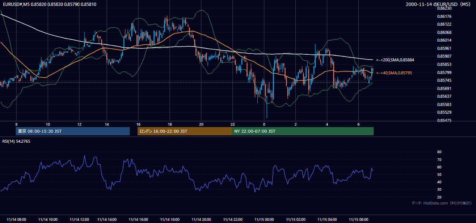Click price axis value 0.85529

tap(444, 112)
